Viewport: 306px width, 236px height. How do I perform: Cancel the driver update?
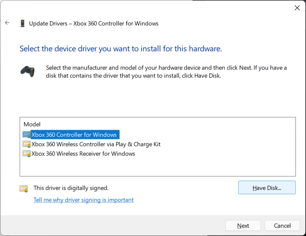(x=282, y=226)
